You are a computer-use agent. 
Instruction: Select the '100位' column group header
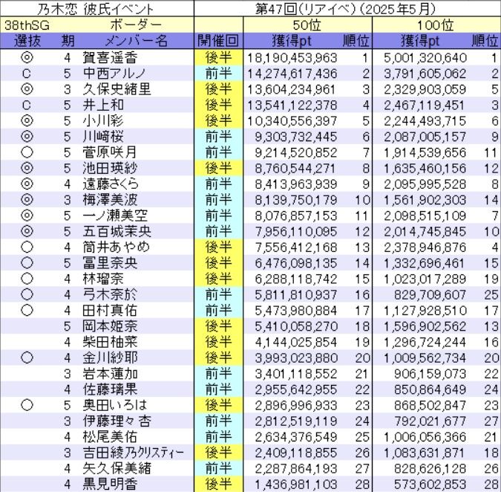[x=435, y=25]
